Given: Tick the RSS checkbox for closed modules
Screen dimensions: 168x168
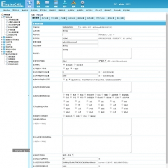Looking at the screenshot, I should pos(96,95).
